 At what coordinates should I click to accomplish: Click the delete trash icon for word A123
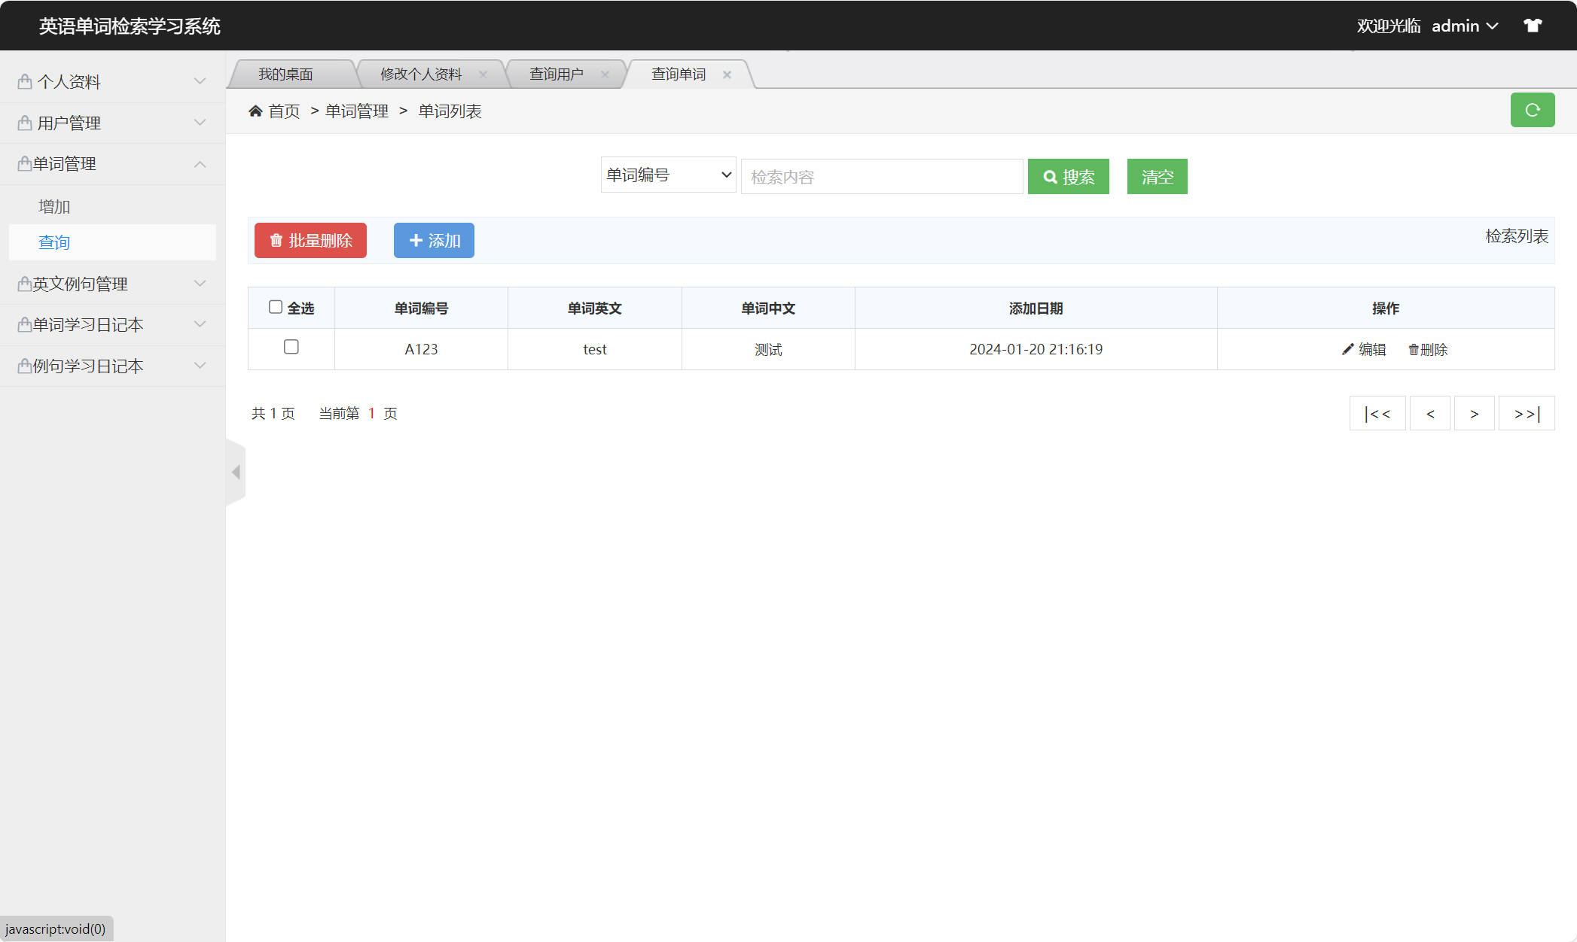click(1413, 348)
